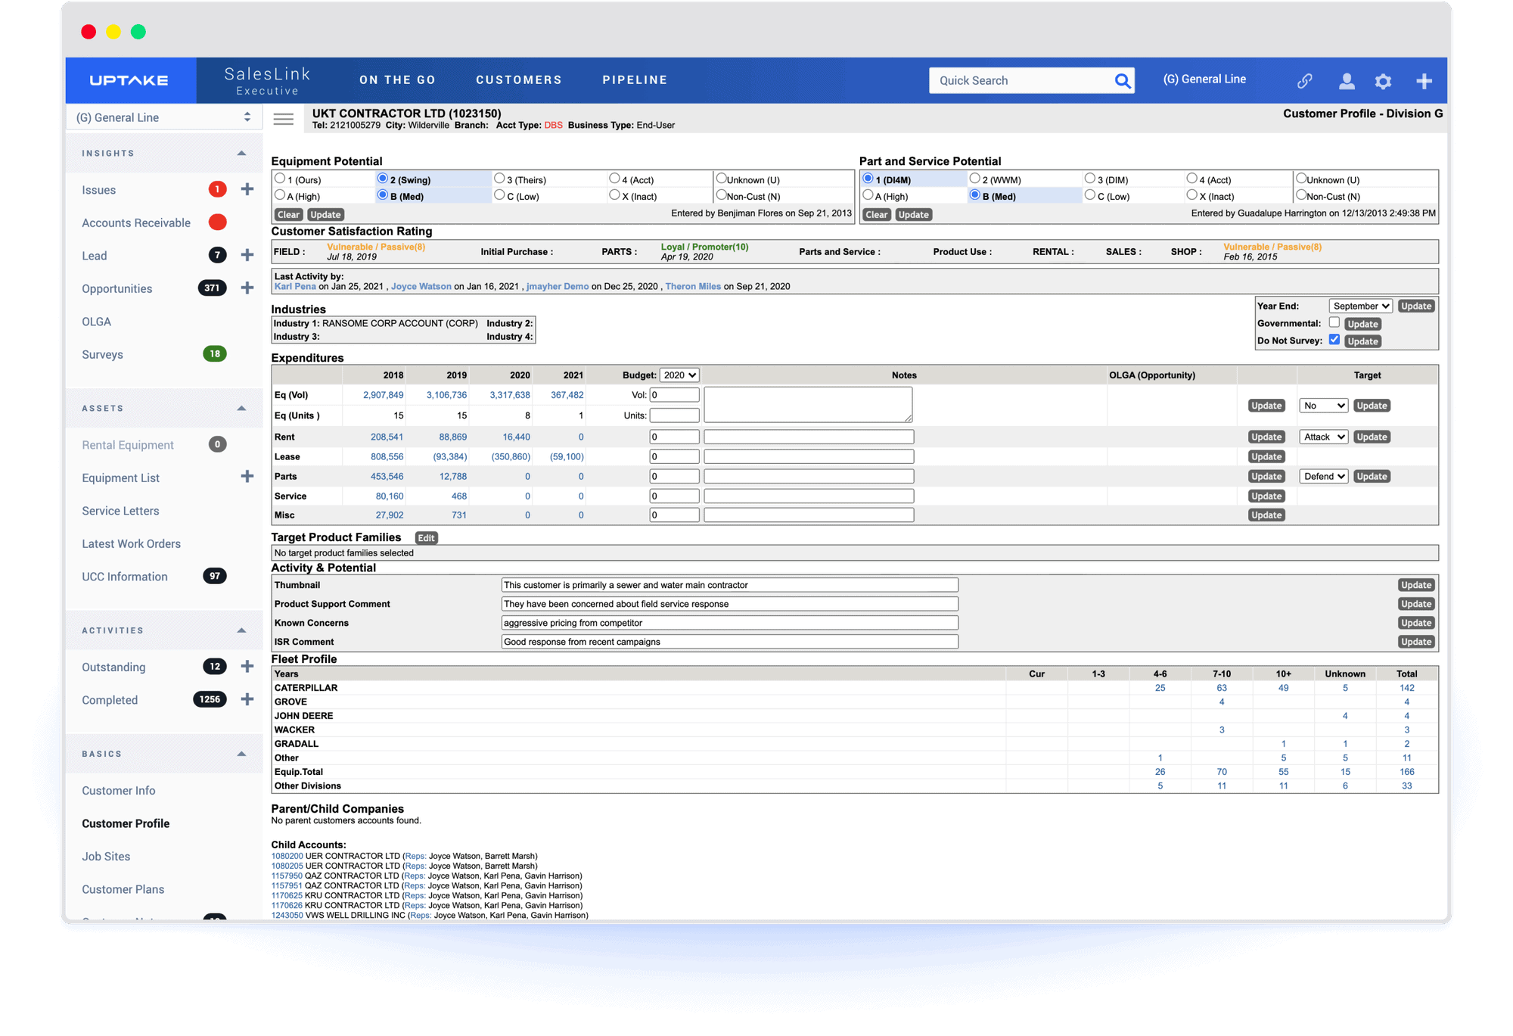1513x1036 pixels.
Task: Toggle the hamburger menu icon
Action: [x=284, y=119]
